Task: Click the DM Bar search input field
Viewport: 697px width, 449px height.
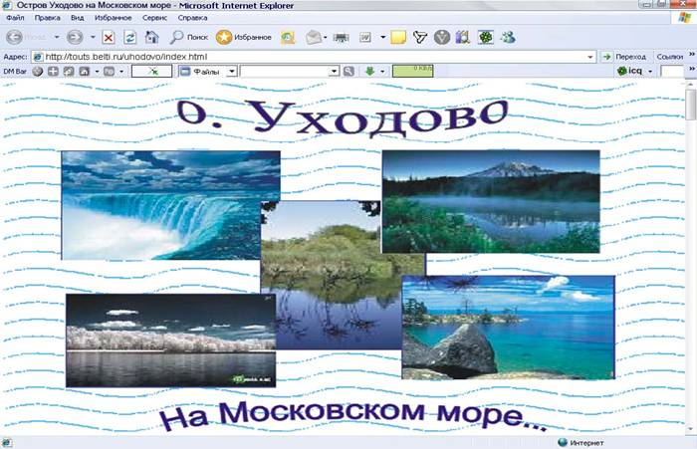Action: (x=285, y=71)
